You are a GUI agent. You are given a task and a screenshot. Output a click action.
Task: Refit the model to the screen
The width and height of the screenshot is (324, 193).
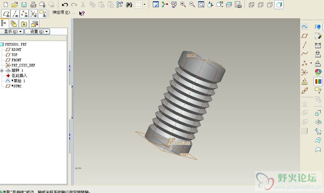[201, 5]
